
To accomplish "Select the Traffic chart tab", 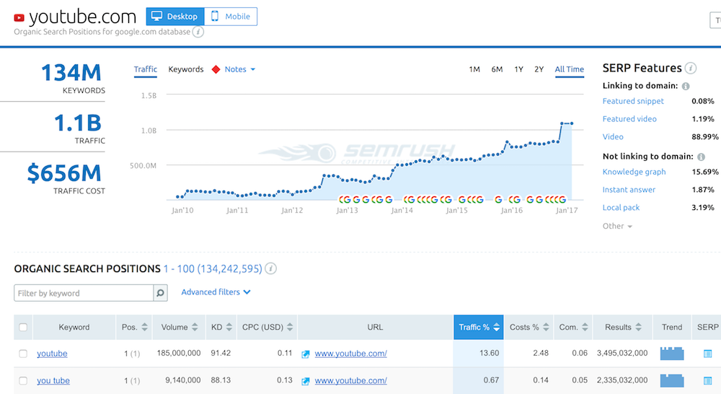I will [146, 69].
